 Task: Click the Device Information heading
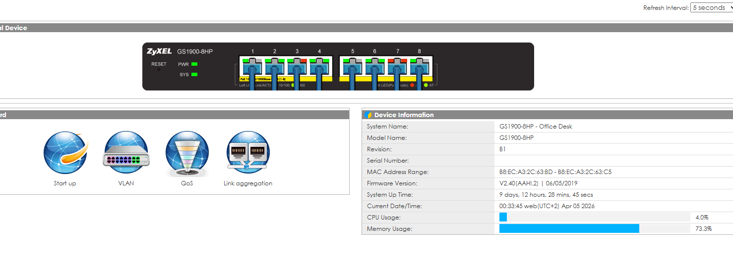point(404,115)
